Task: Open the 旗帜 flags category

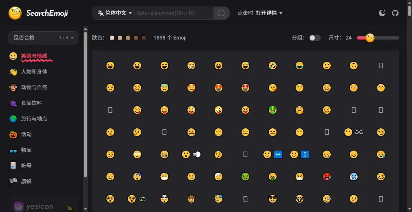Action: (26, 181)
